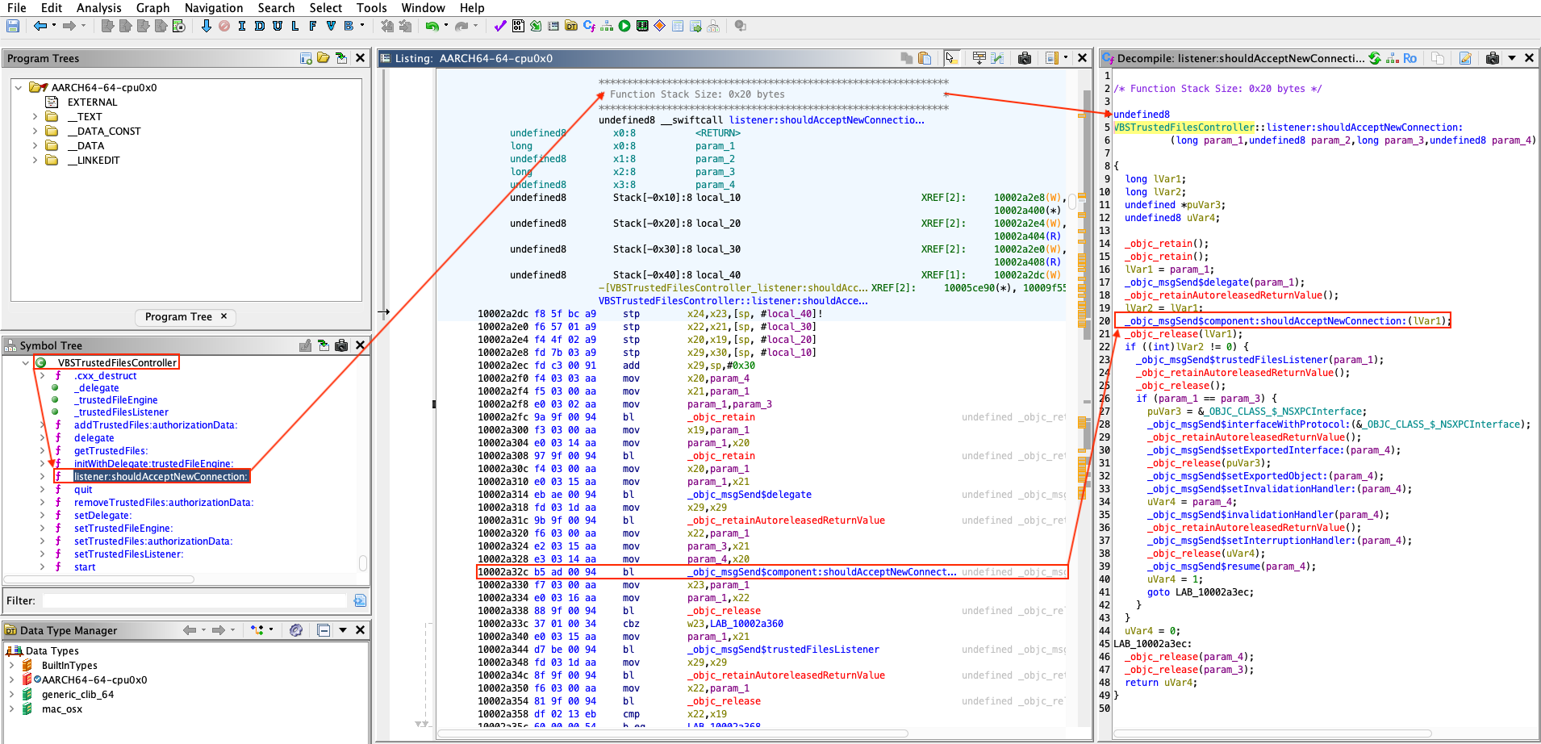Screen dimensions: 1541x744
Task: Open the Decompile panel dropdown arrow menu
Action: [1512, 58]
